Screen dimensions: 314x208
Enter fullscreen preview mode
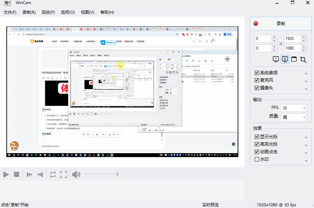click(64, 174)
